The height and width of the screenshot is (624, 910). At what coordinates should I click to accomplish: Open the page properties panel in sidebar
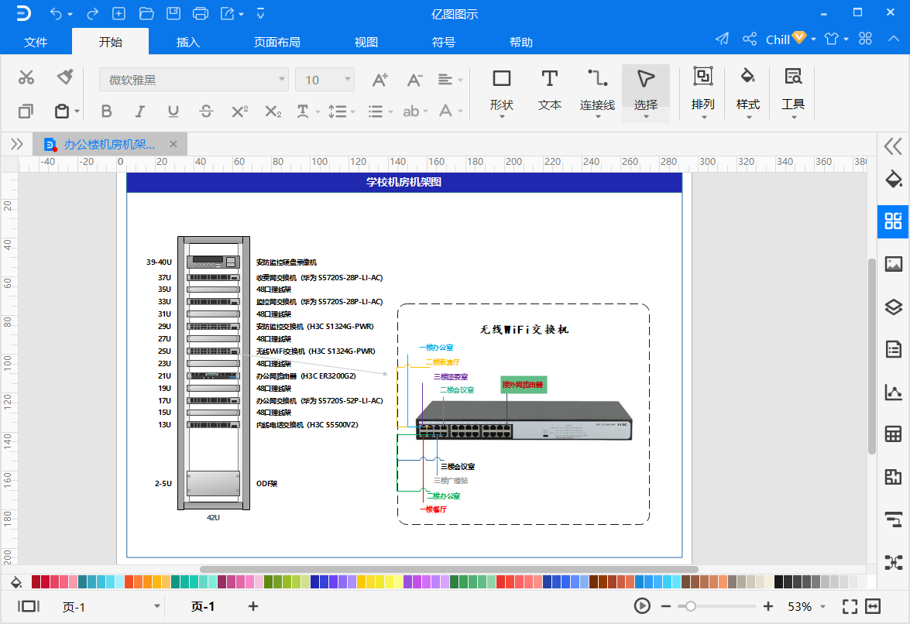click(x=893, y=349)
